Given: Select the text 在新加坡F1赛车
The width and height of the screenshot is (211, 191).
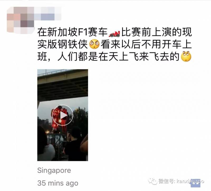Looking at the screenshot, I should [73, 32].
